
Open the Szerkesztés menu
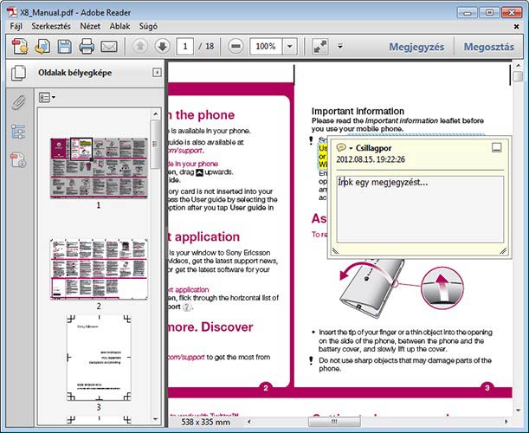[x=51, y=26]
